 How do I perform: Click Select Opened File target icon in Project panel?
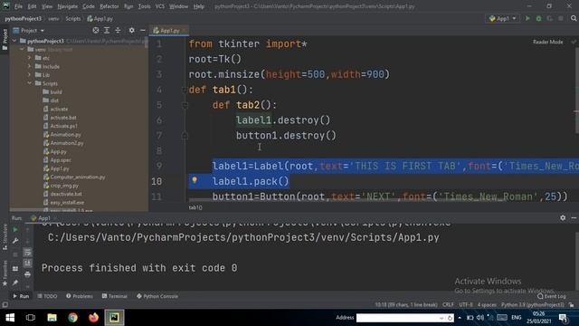click(x=96, y=30)
